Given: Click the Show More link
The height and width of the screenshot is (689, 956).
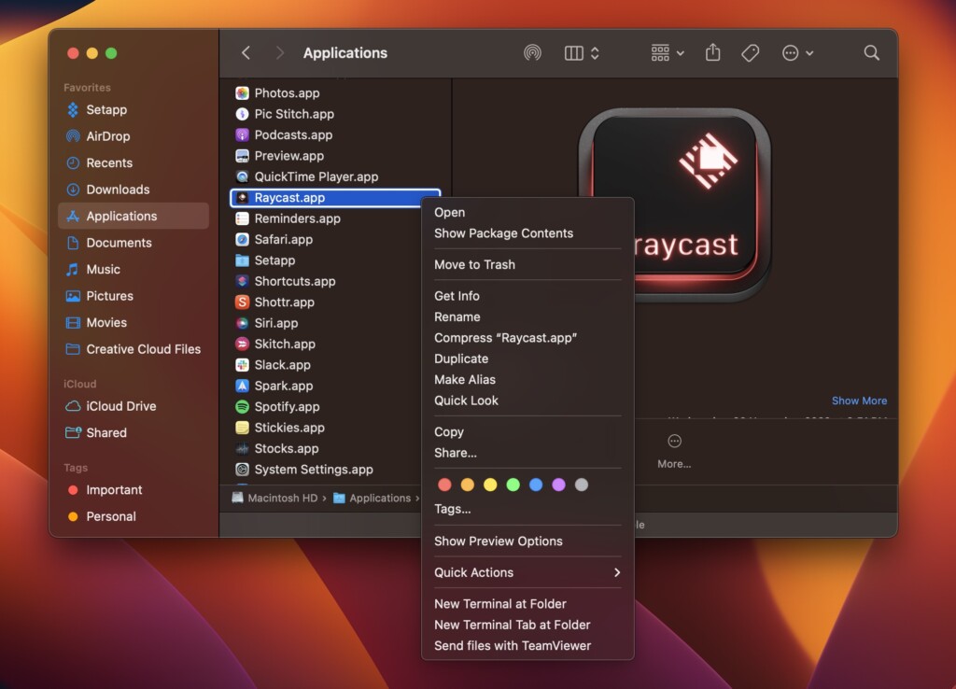Looking at the screenshot, I should [859, 401].
